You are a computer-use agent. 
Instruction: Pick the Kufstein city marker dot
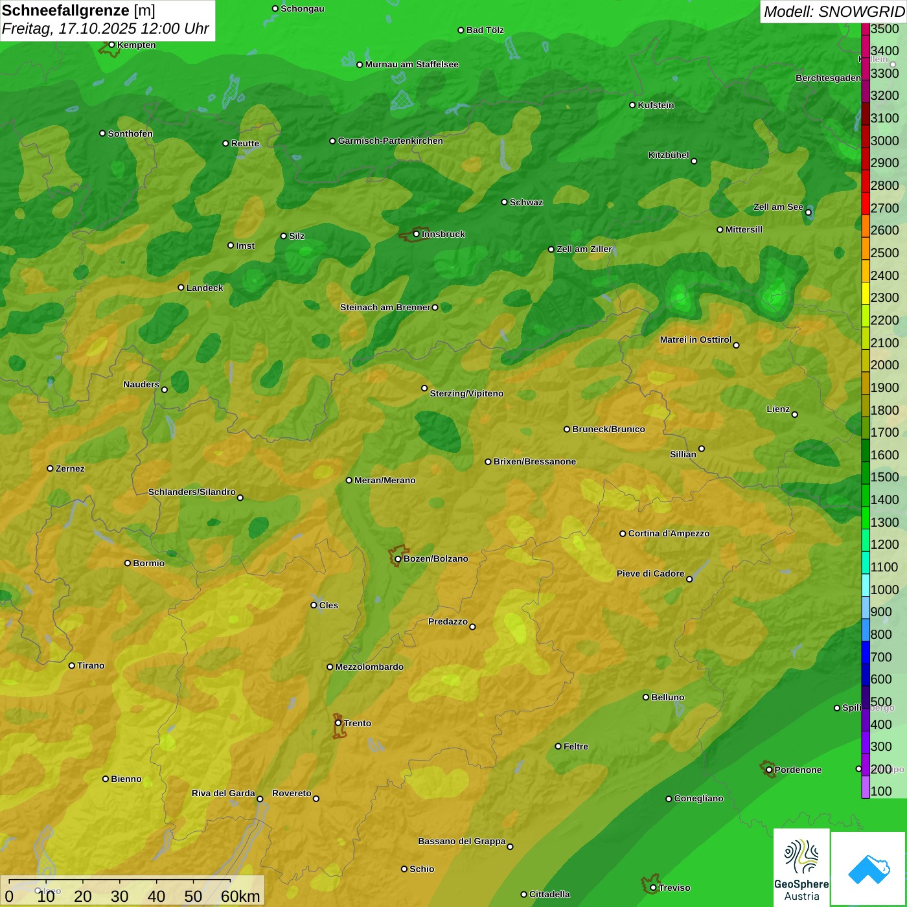pyautogui.click(x=633, y=105)
